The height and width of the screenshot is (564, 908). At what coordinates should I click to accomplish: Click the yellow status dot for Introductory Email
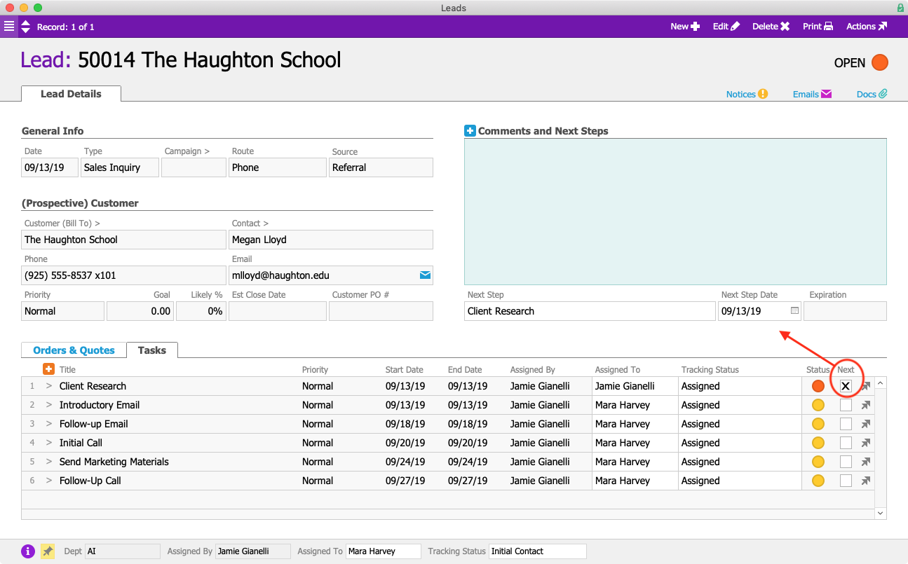pyautogui.click(x=818, y=405)
